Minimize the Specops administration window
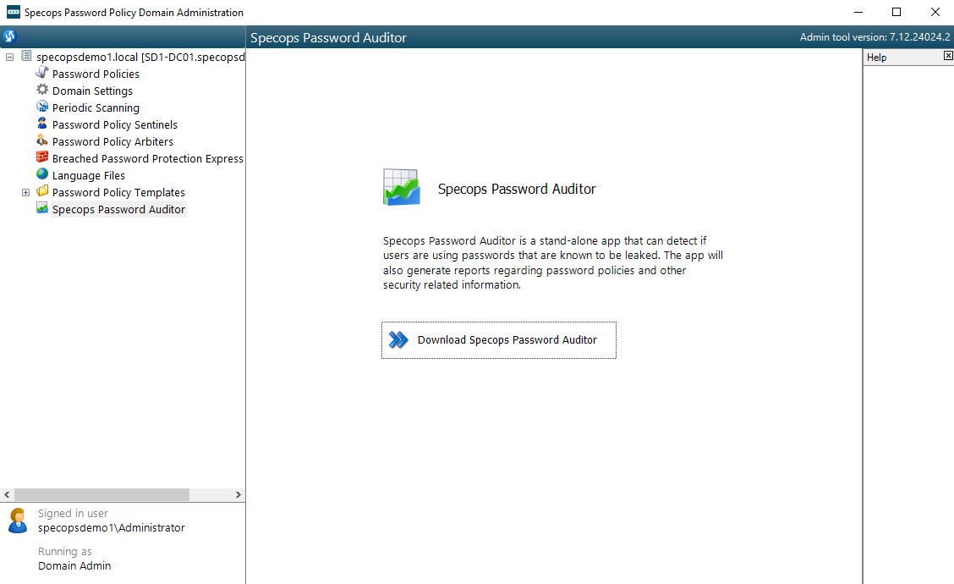The image size is (954, 584). (858, 12)
